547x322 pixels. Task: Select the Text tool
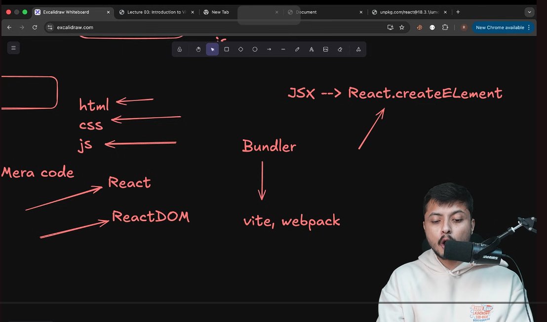pyautogui.click(x=311, y=49)
